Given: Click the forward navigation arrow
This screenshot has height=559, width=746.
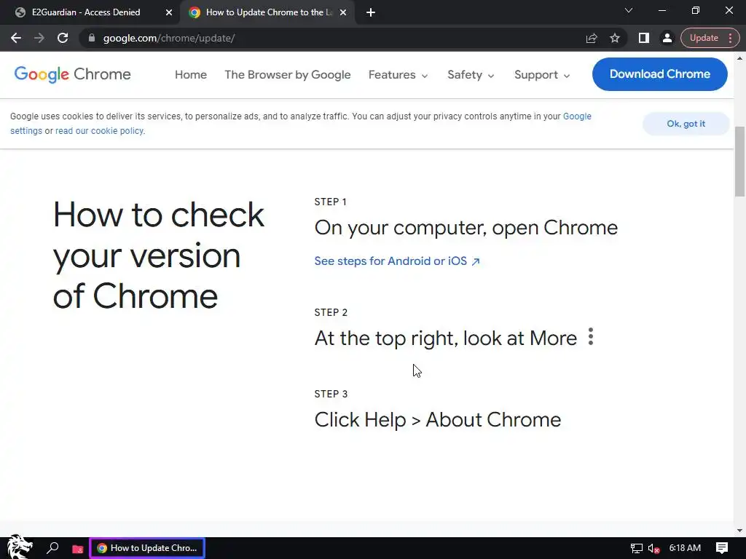Looking at the screenshot, I should (x=39, y=38).
